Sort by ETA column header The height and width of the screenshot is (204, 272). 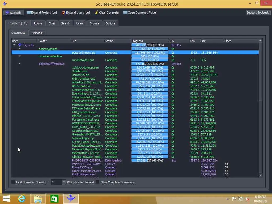point(178,41)
